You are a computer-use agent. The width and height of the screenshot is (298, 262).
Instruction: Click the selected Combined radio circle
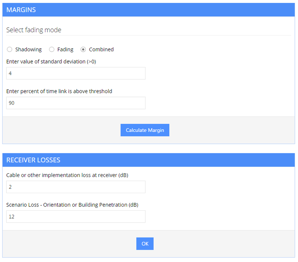(x=83, y=49)
